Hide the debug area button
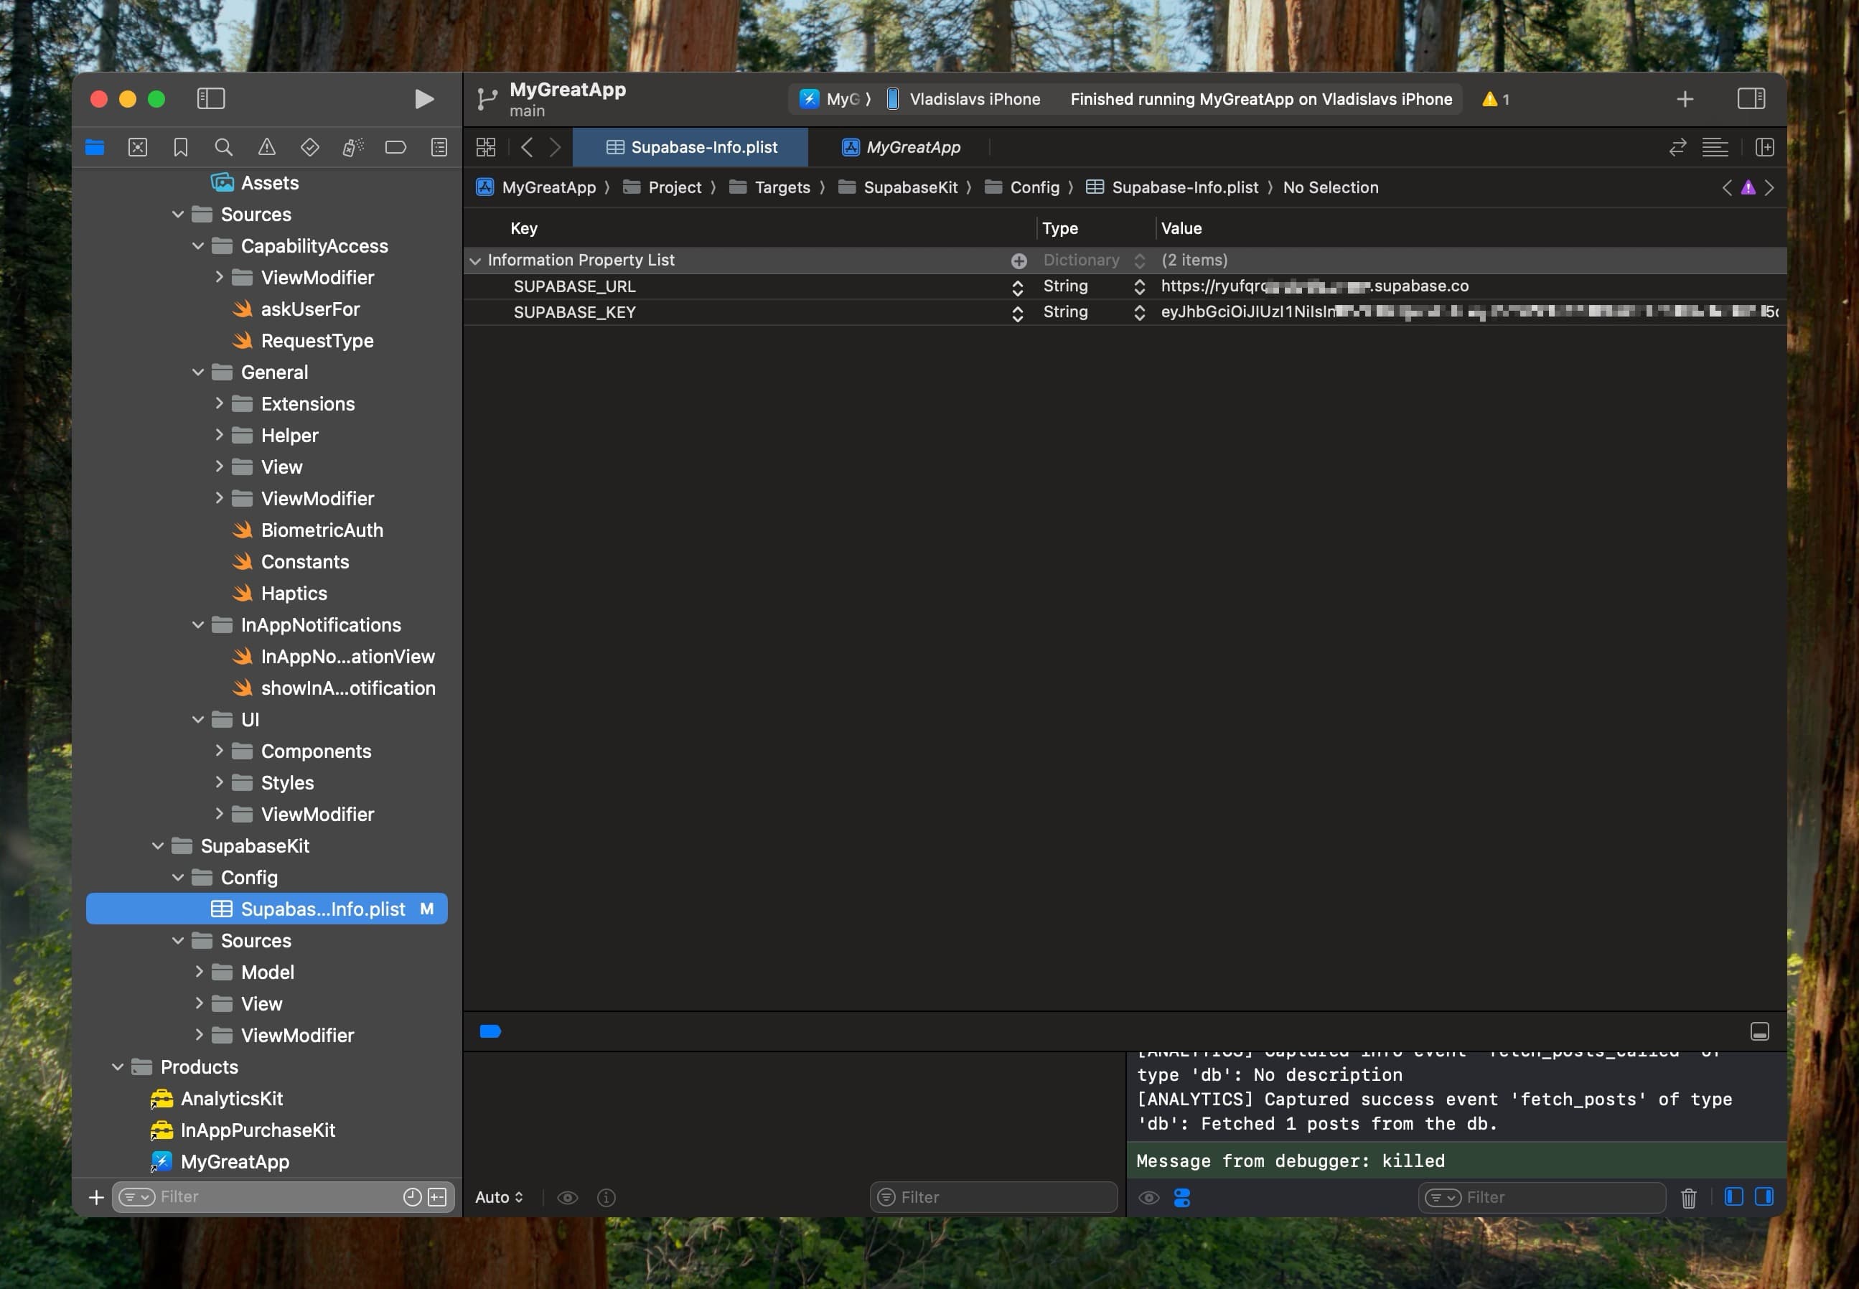The width and height of the screenshot is (1859, 1289). click(x=1759, y=1031)
